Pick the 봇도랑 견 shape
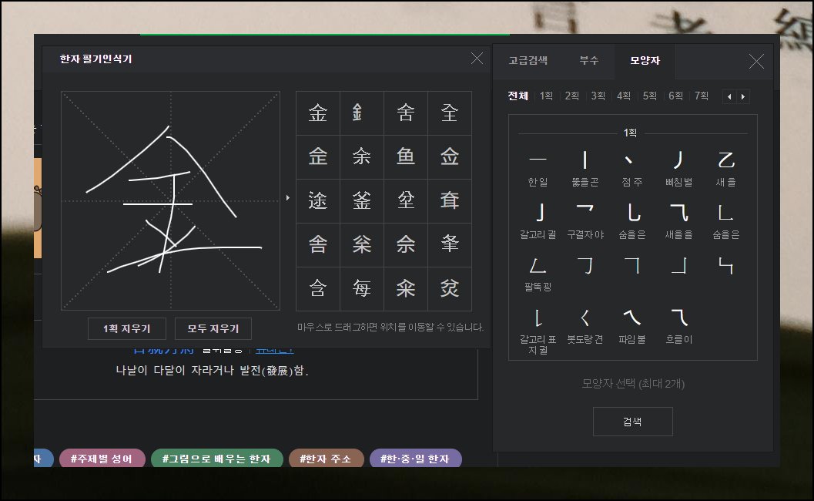Screen dimensions: 814x501 585,325
